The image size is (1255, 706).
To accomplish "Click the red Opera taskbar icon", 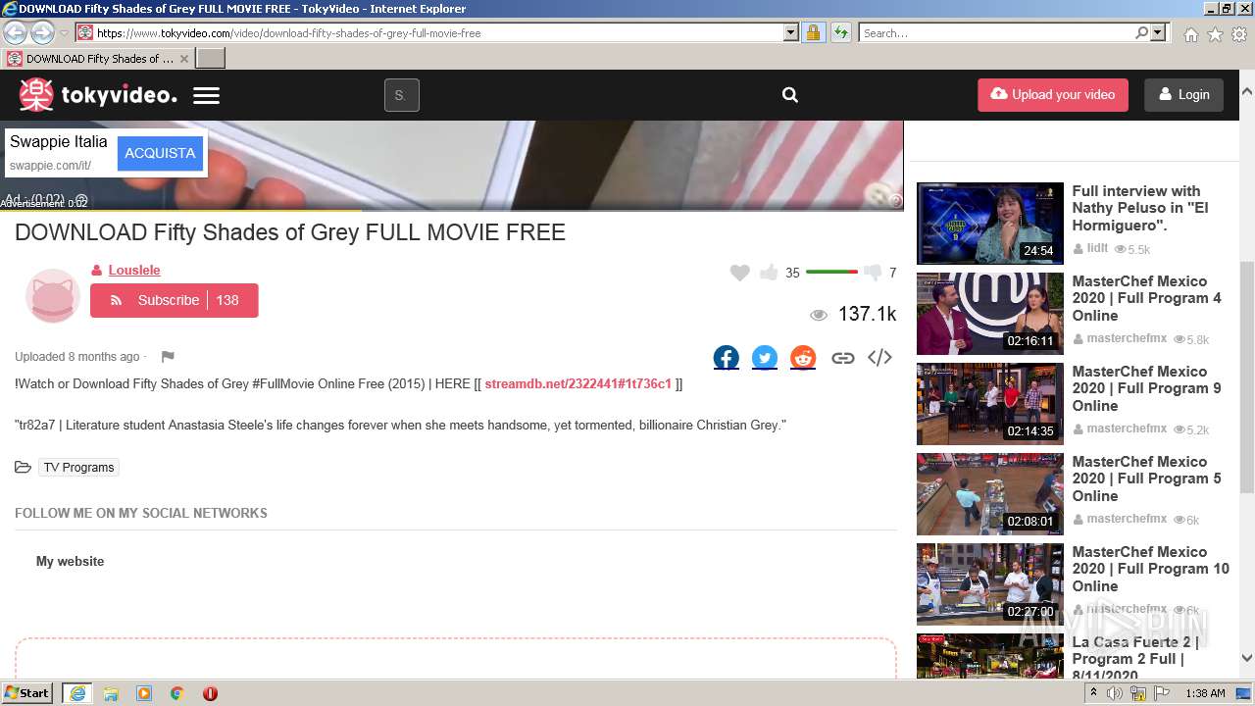I will tap(210, 693).
